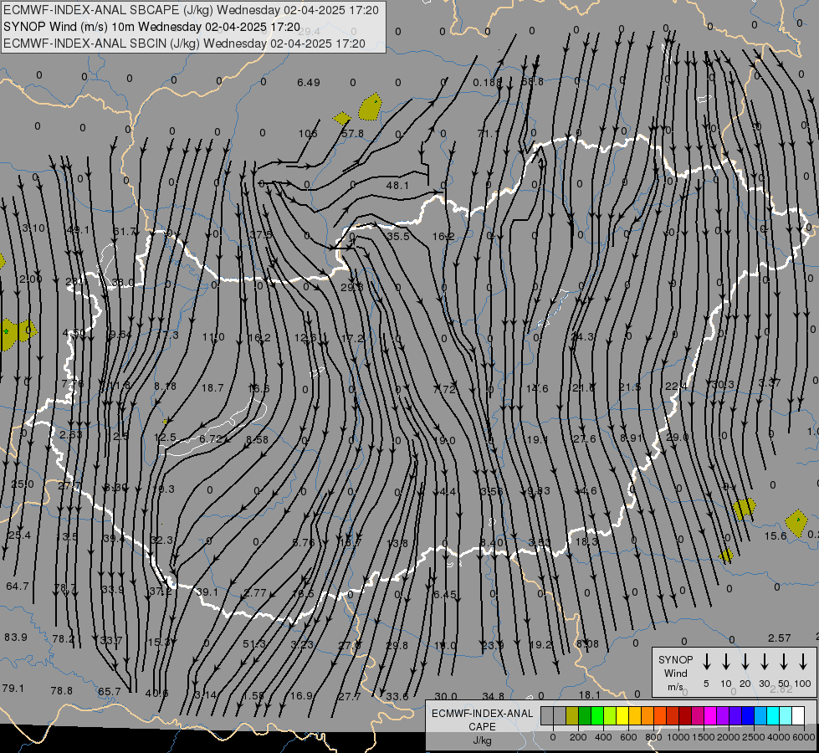Click the SBCAPE title line at top
The height and width of the screenshot is (753, 819).
(x=191, y=10)
